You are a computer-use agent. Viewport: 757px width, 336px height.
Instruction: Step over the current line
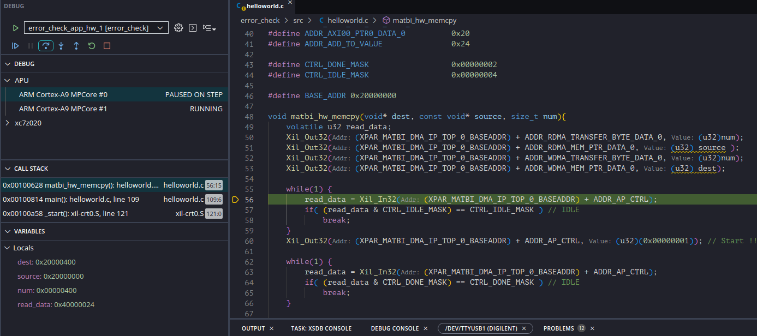[46, 46]
